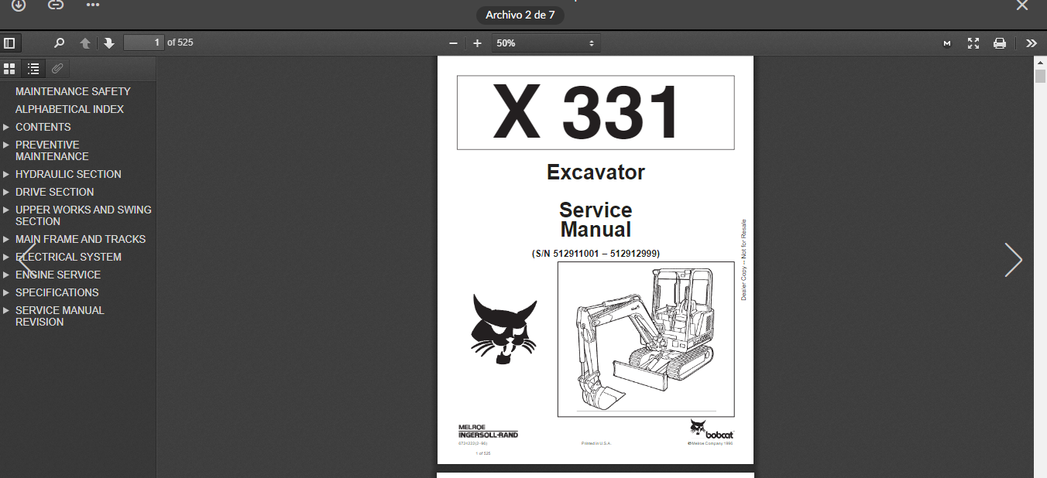Go to previous file with left chevron

click(x=28, y=260)
